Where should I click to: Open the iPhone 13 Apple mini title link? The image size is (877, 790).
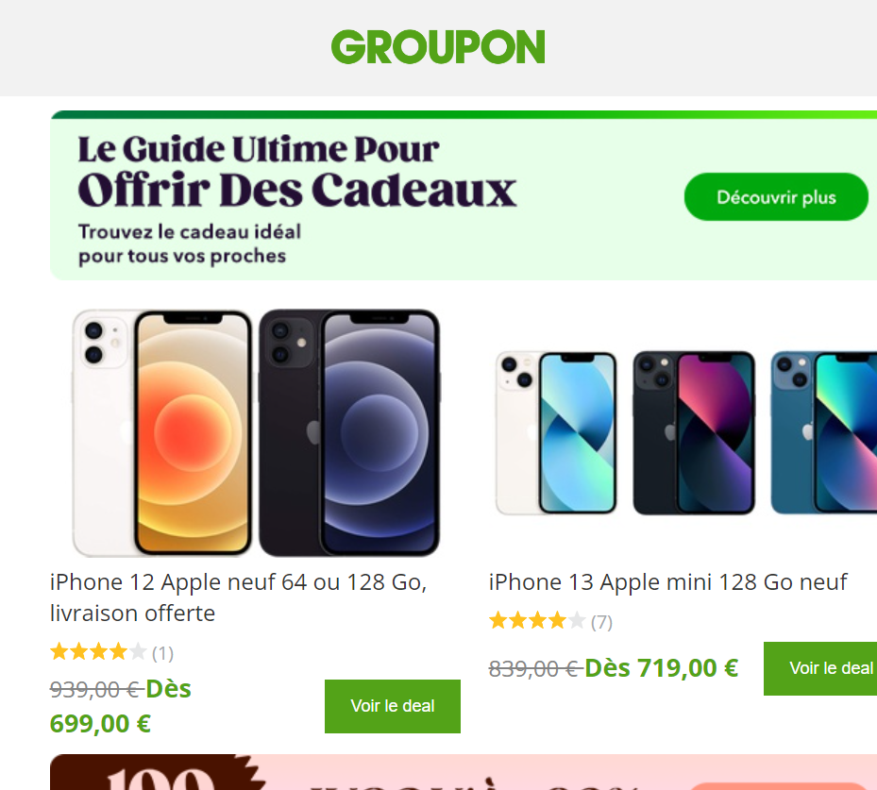click(x=668, y=582)
